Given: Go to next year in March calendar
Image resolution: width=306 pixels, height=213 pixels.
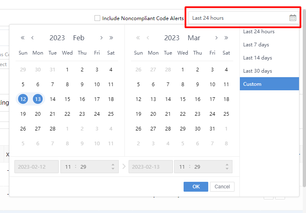Looking at the screenshot, I should point(226,38).
